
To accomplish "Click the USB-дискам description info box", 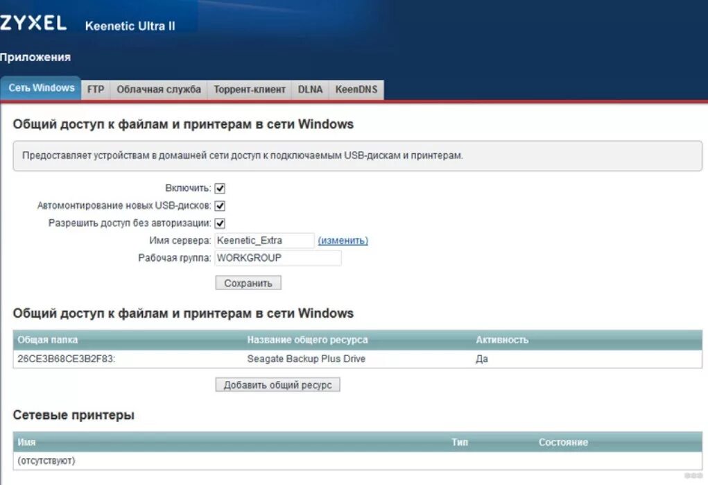I will coord(357,156).
